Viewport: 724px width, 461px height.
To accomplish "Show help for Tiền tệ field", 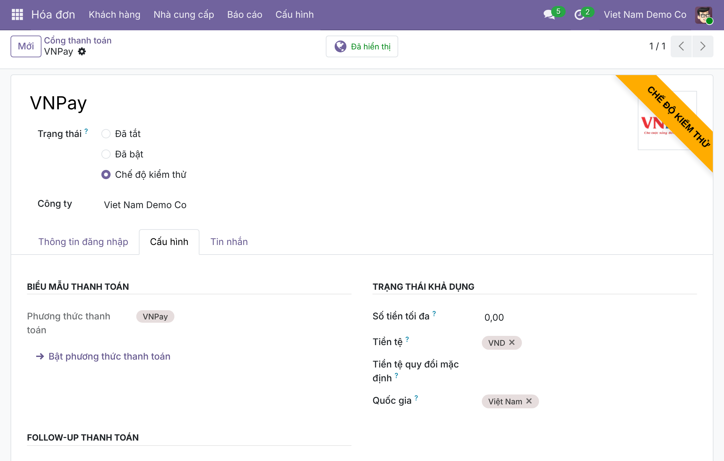I will (407, 339).
